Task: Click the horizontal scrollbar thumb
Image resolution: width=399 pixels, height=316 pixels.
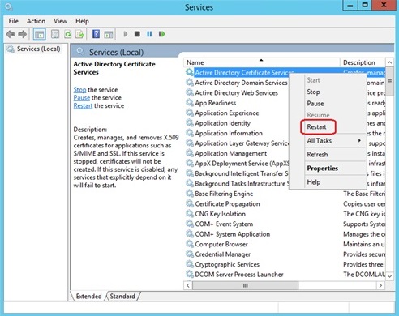Action: click(245, 285)
